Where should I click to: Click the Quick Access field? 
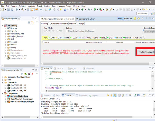(x=142, y=14)
